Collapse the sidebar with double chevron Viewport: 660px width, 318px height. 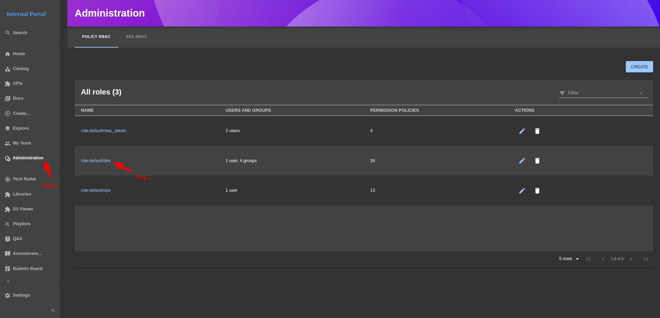pyautogui.click(x=53, y=310)
